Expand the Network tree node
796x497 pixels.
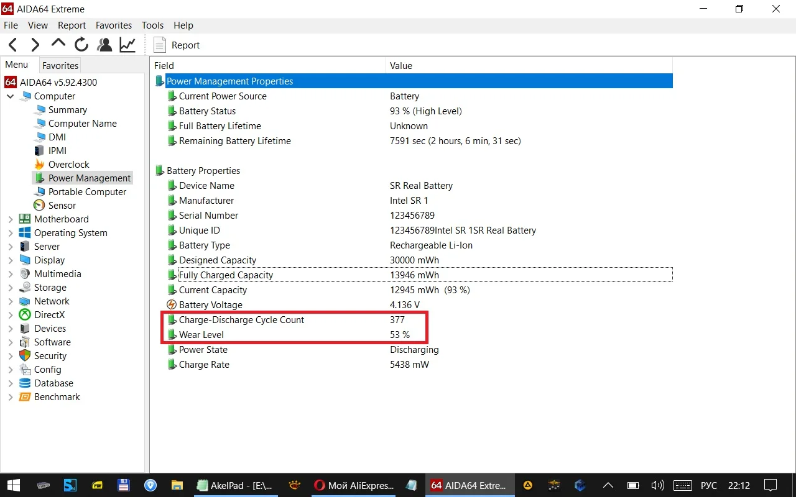11,301
